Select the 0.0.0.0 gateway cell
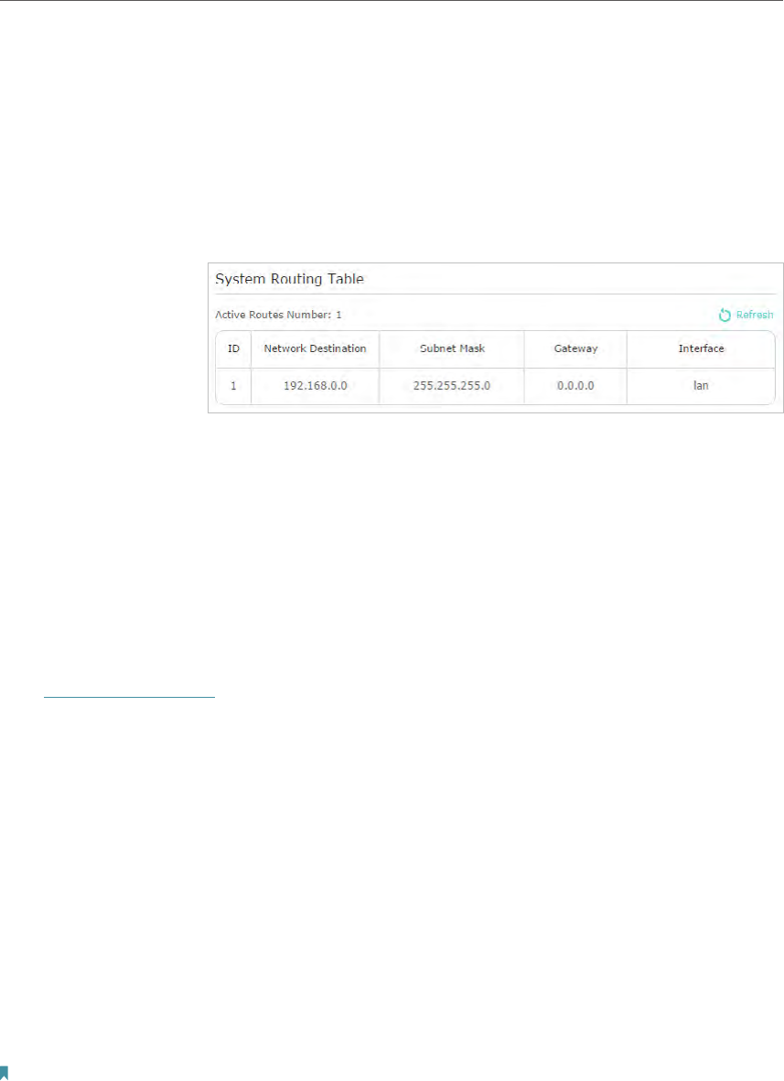This screenshot has height=1081, width=784. tap(575, 386)
